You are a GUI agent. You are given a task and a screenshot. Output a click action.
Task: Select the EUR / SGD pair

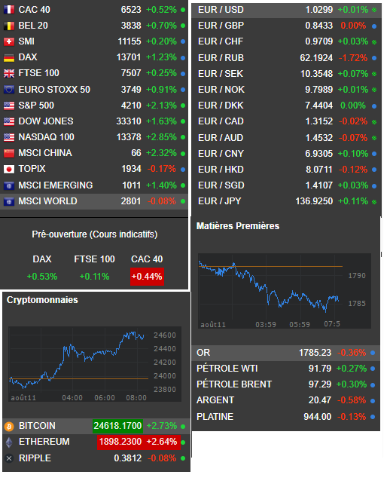(x=286, y=185)
